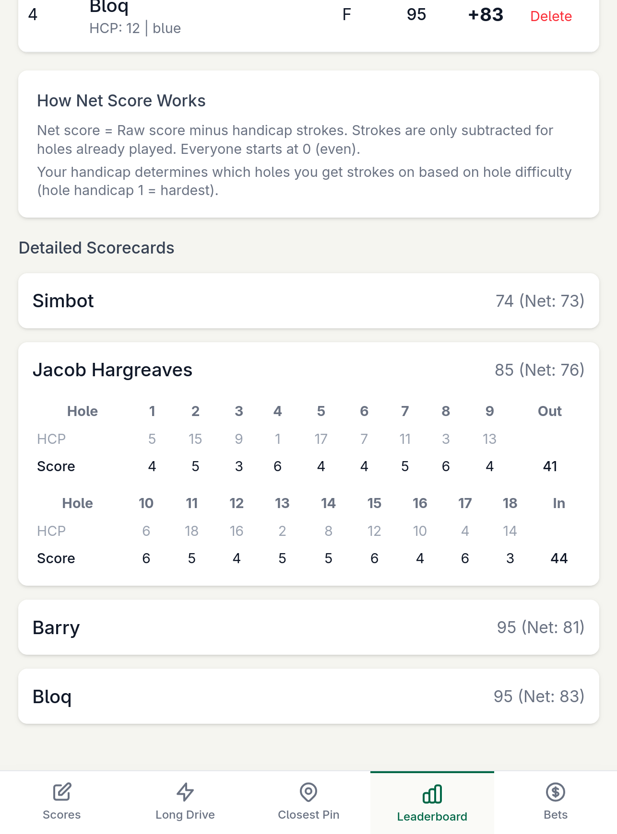Tap the Leaderboard bar chart icon

pos(432,794)
